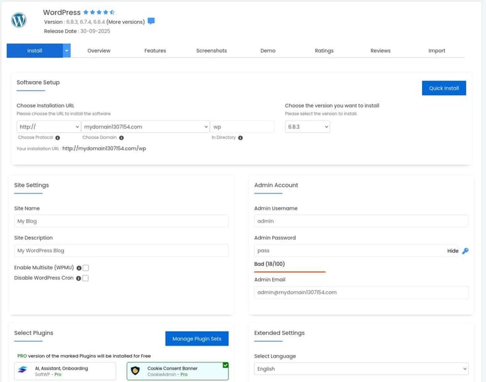The height and width of the screenshot is (382, 486).
Task: Click the Site Name input field
Action: (x=121, y=221)
